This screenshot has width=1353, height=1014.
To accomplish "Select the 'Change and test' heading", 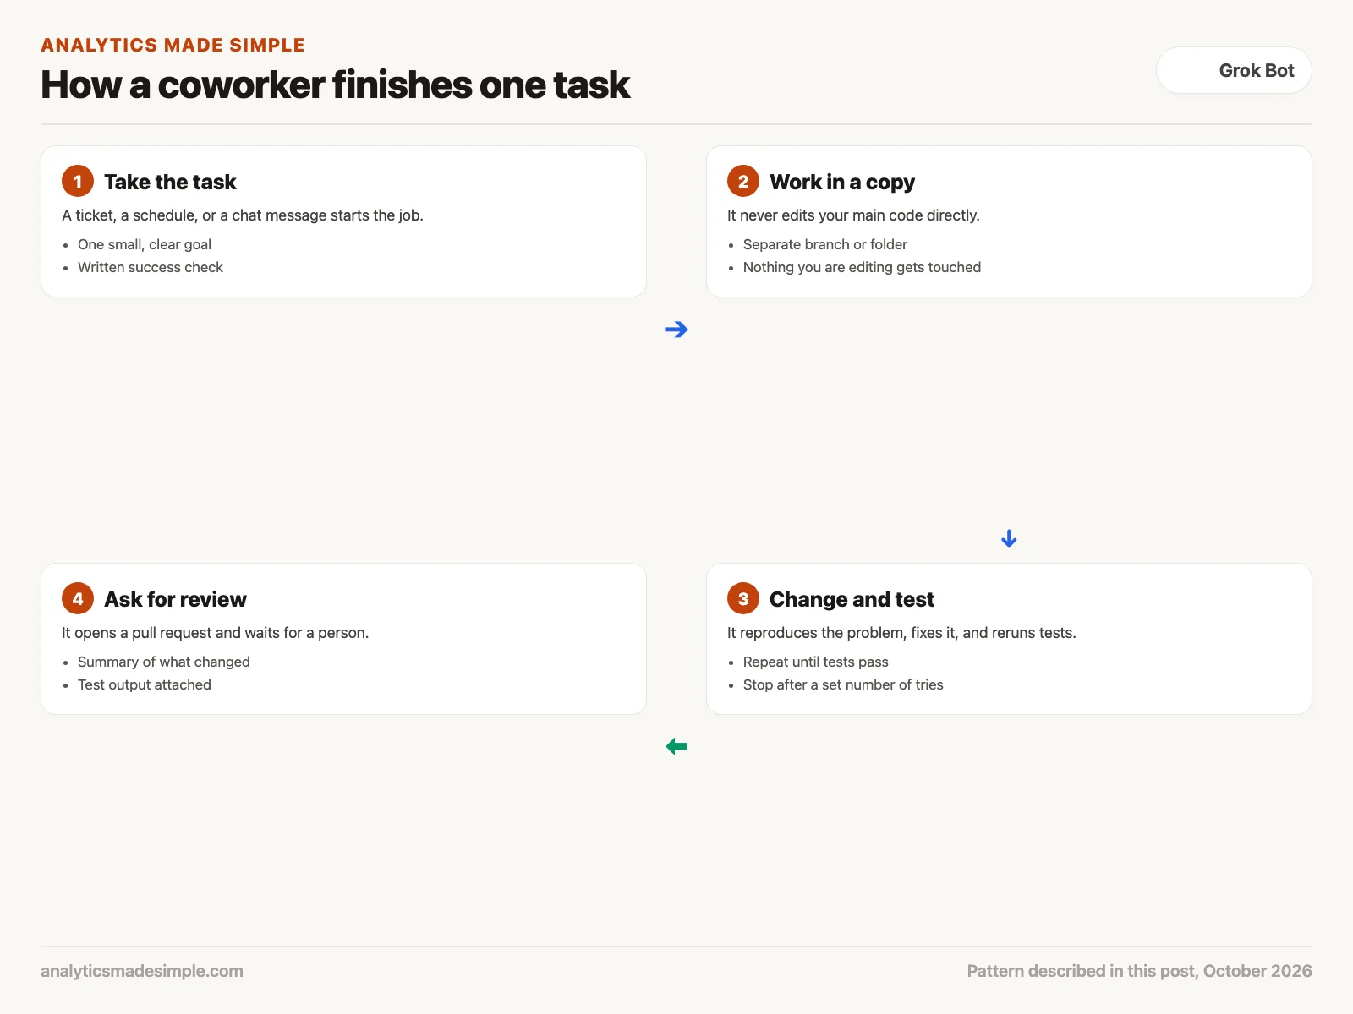I will point(852,599).
